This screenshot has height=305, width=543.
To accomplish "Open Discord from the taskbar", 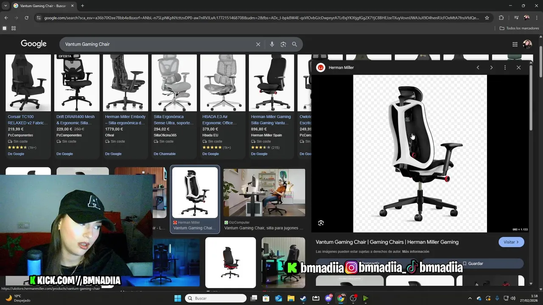I will 328,298.
